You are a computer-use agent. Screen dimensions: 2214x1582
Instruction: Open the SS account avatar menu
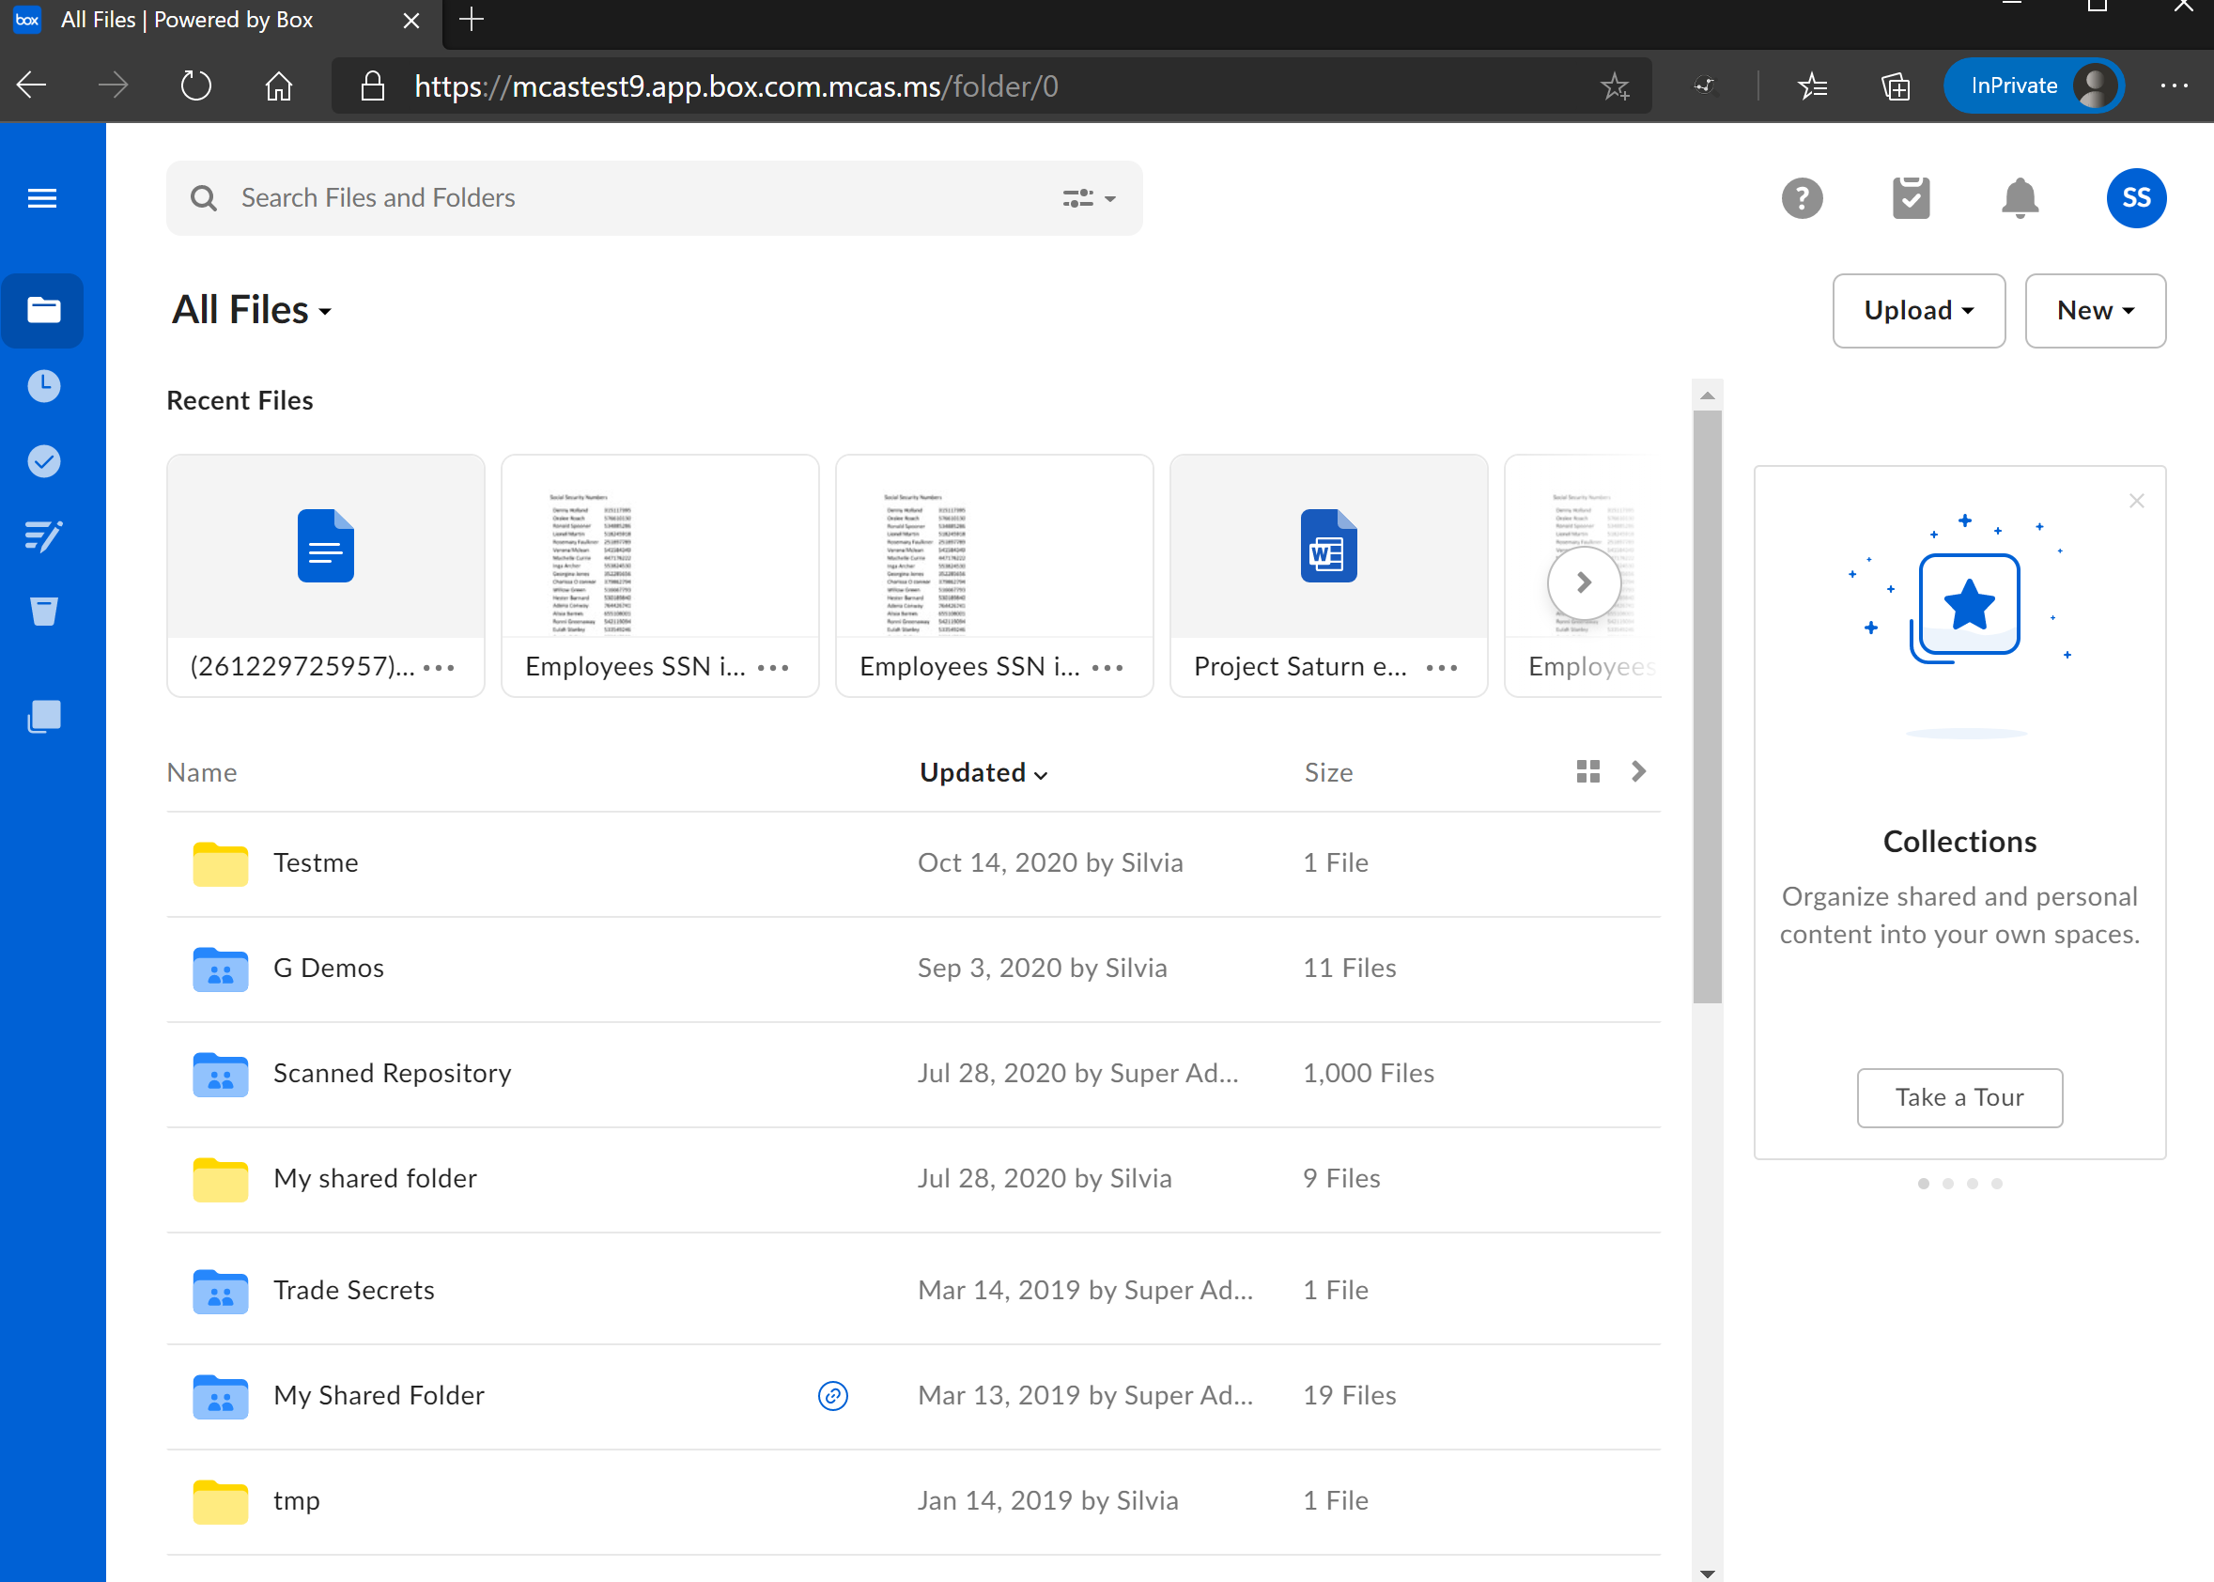point(2135,197)
